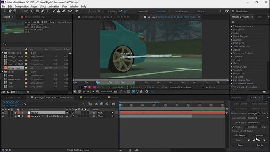Expand the Null 2 layer properties
270x152 pixels.
(x=16, y=113)
